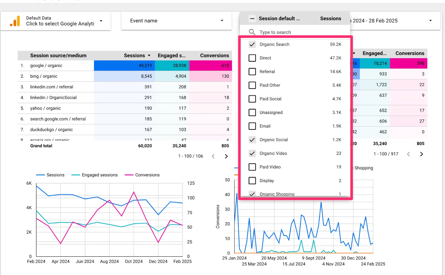Viewport: 445px width, 275px height.
Task: Sort by Conversions column in left table
Action: click(x=214, y=56)
